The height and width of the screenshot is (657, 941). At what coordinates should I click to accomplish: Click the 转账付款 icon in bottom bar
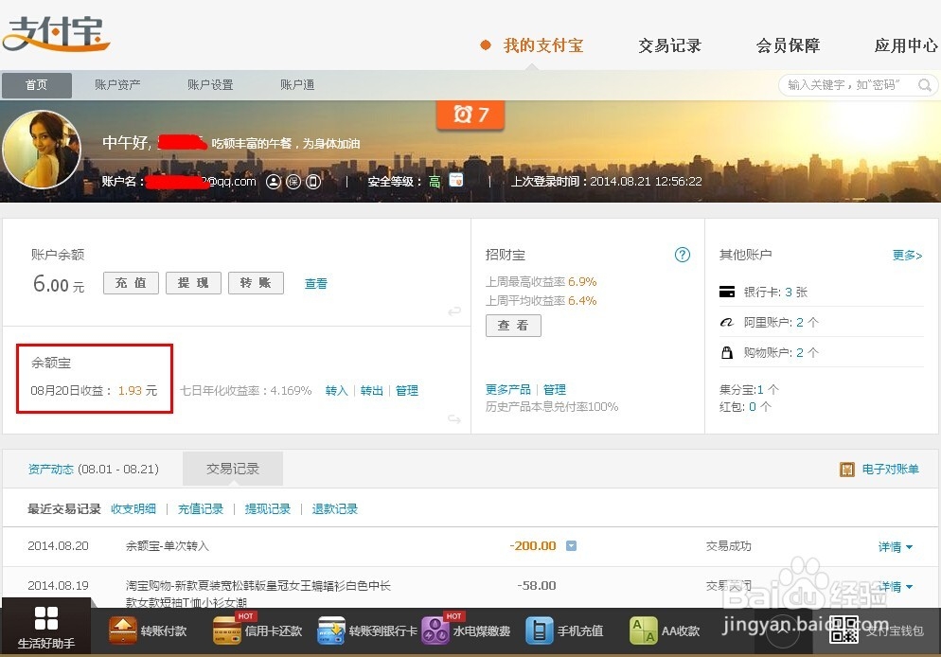coord(123,630)
